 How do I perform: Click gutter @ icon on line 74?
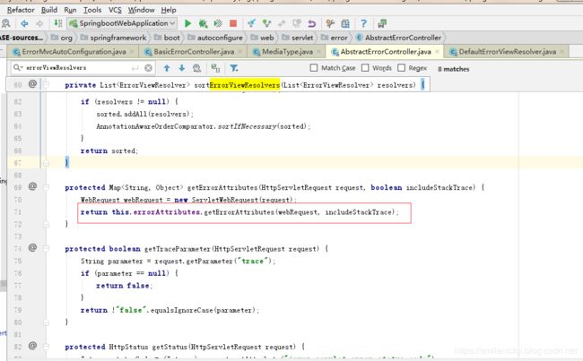[x=32, y=248]
